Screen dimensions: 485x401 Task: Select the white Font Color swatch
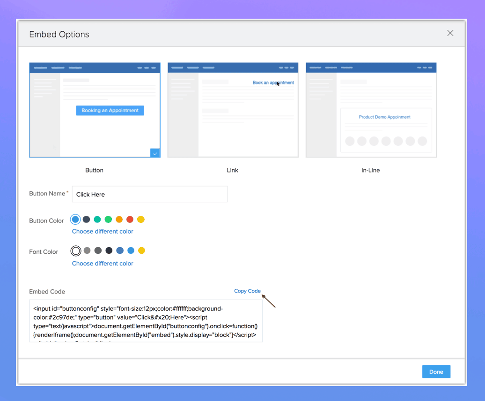point(75,251)
